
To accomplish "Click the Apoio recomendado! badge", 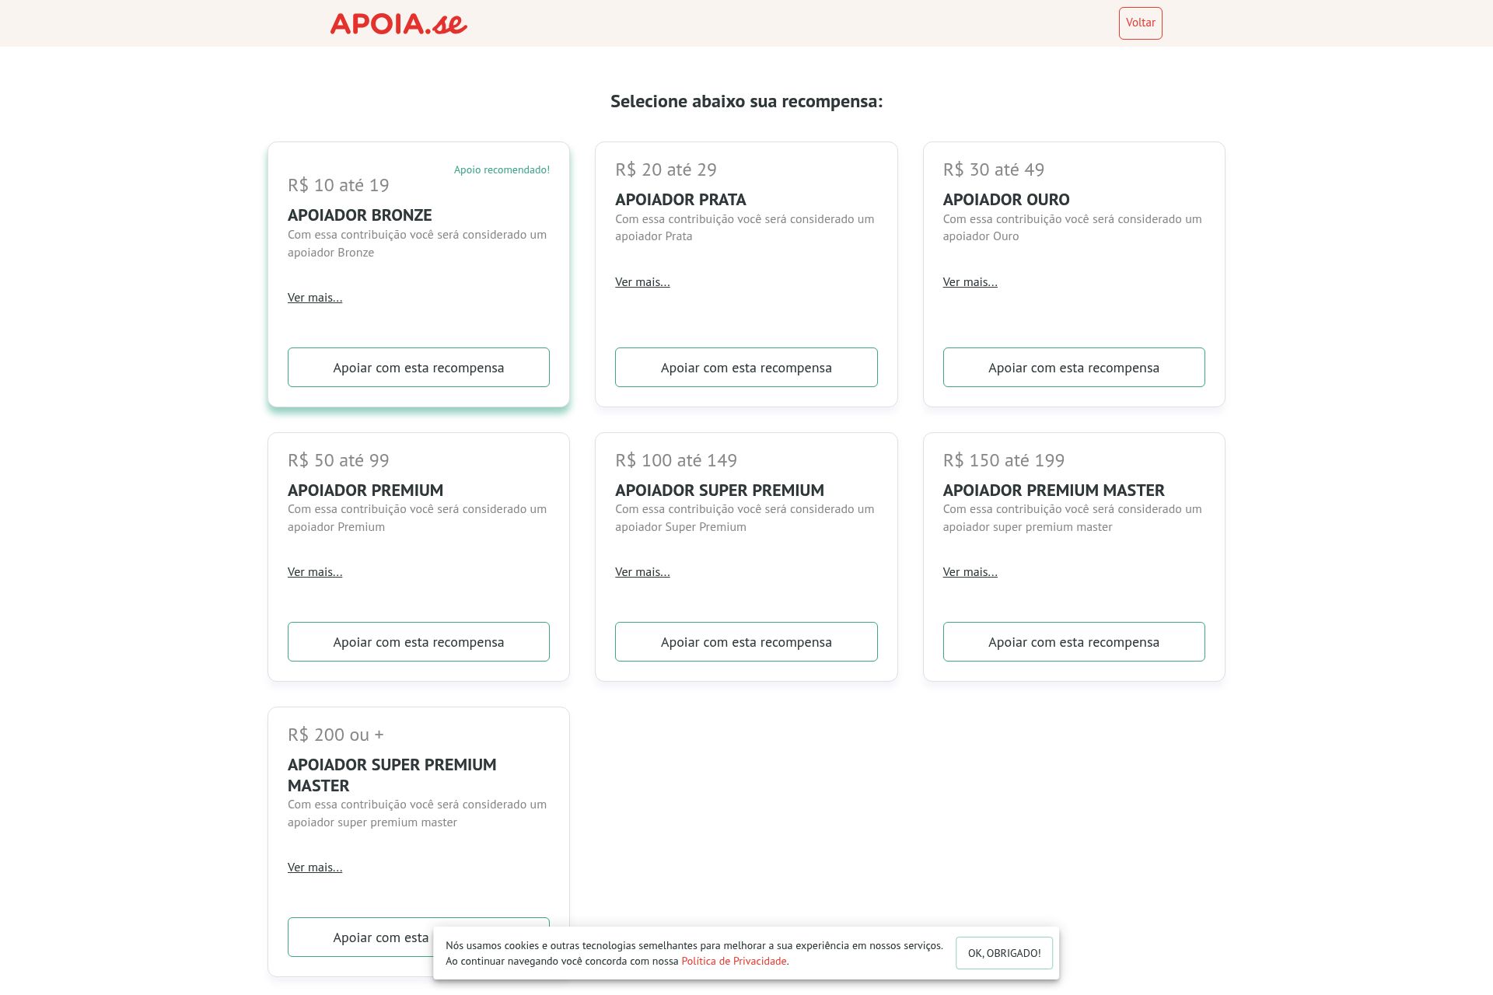I will click(x=502, y=169).
